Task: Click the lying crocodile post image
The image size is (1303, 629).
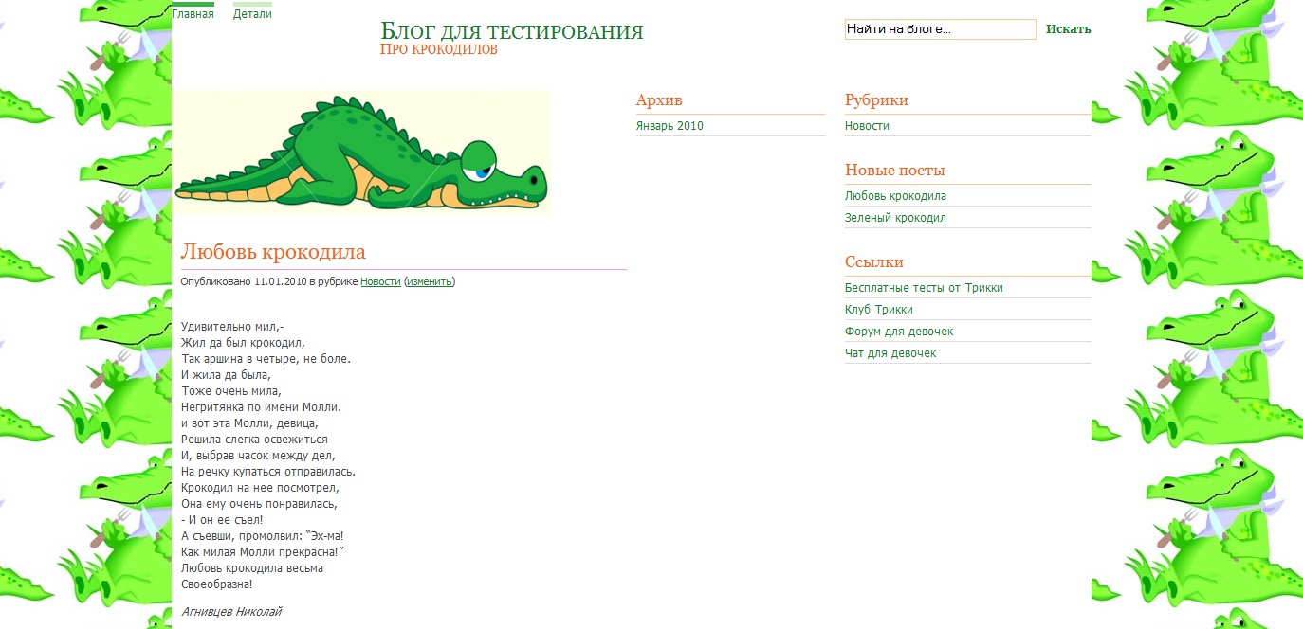Action: click(361, 153)
